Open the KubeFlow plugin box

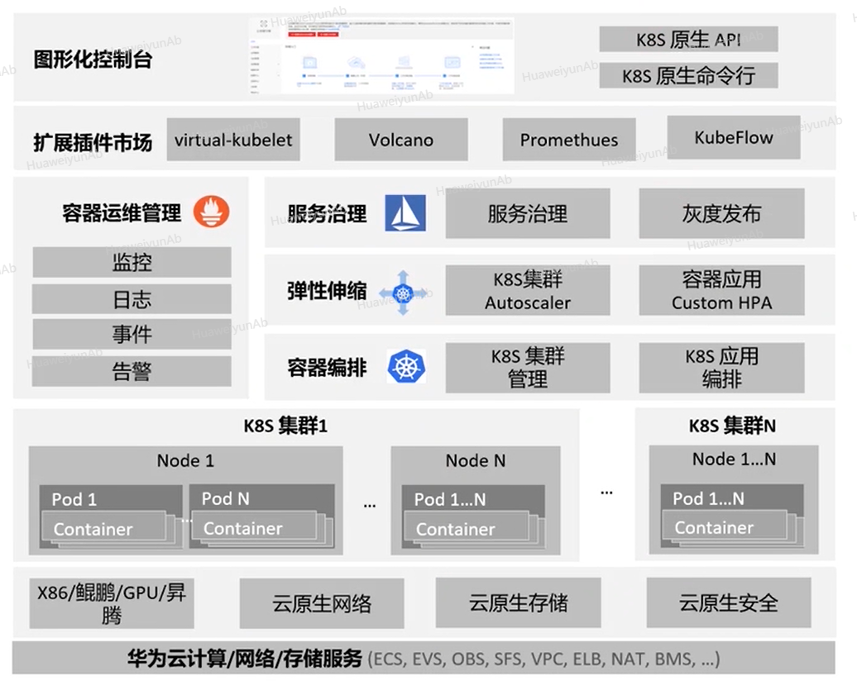(x=734, y=137)
